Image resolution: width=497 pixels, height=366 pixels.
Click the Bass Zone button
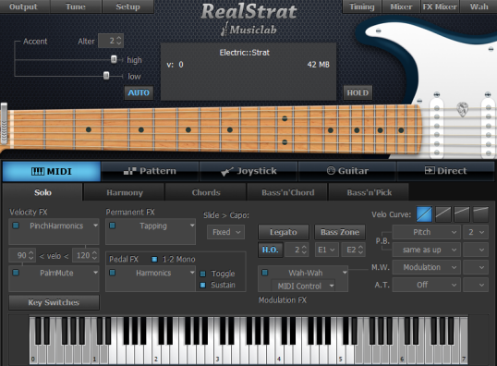pyautogui.click(x=340, y=232)
